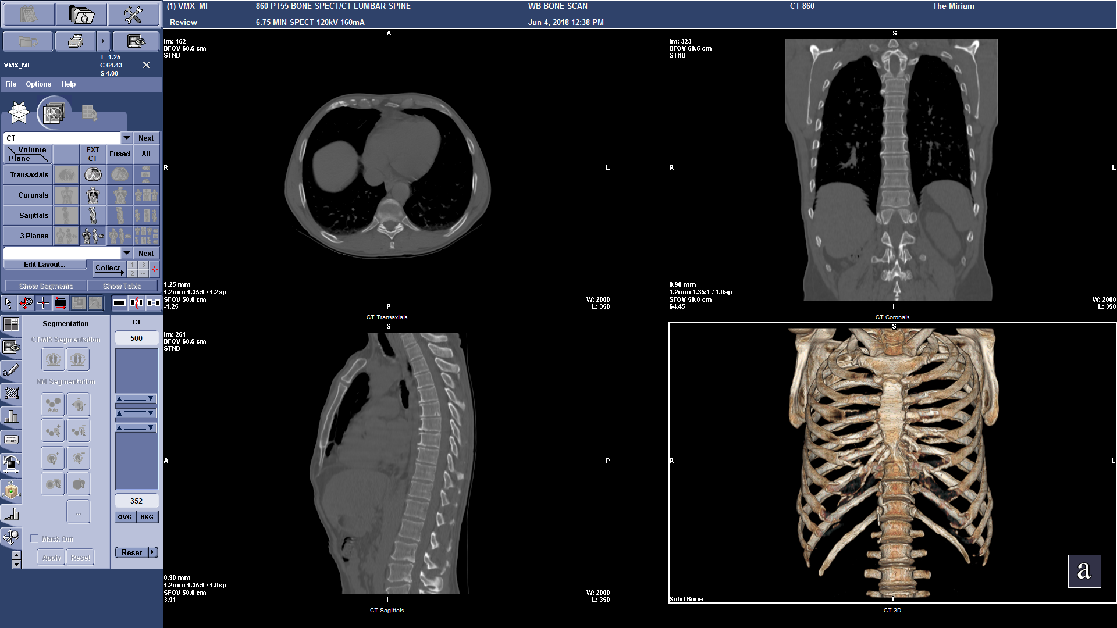Toggle the split-view display mode button
Screen dimensions: 1117x628
click(x=137, y=303)
